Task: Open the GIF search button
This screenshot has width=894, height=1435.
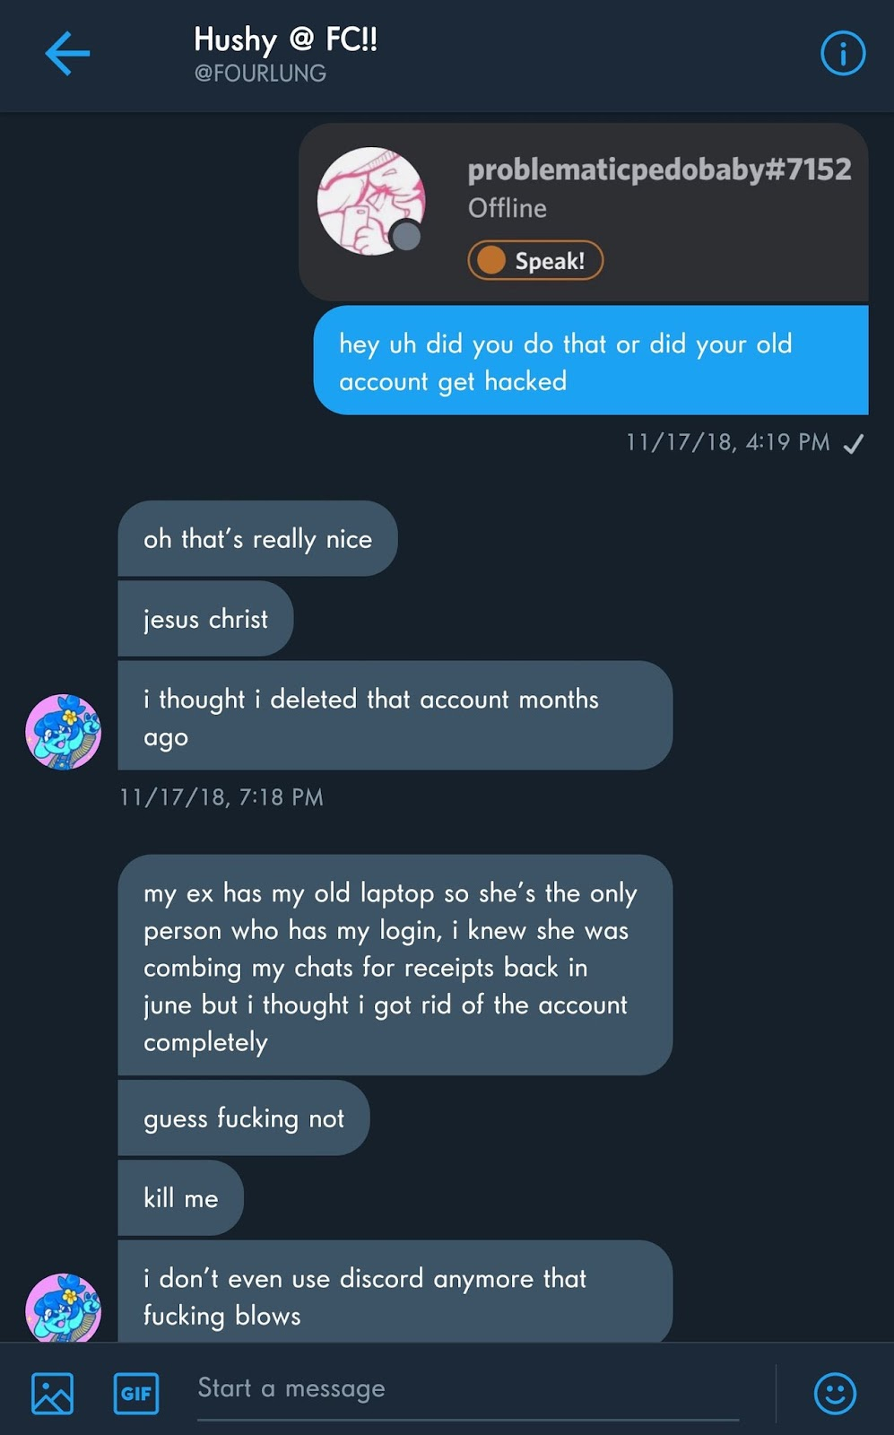Action: 136,1393
